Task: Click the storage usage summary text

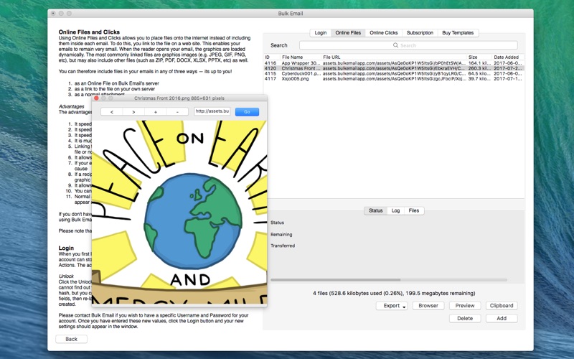Action: pos(394,293)
